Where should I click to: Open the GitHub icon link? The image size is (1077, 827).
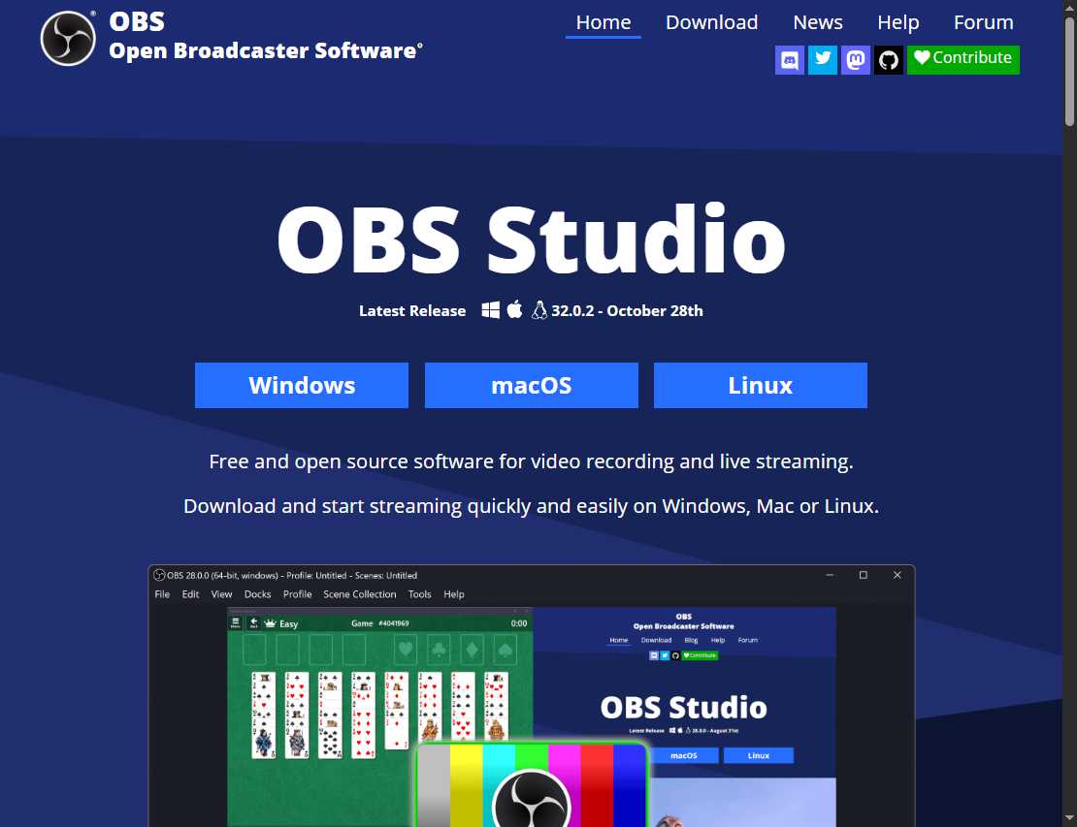click(x=888, y=59)
